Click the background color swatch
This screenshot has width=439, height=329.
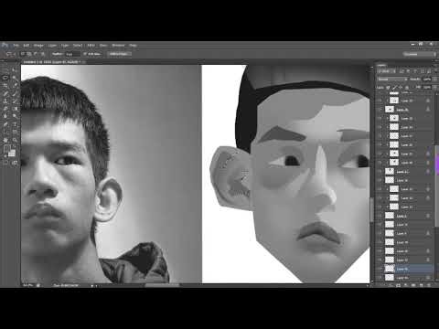point(12,154)
